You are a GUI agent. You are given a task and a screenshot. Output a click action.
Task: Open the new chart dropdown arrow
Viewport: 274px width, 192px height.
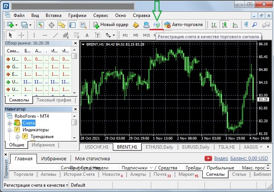[x=16, y=25]
